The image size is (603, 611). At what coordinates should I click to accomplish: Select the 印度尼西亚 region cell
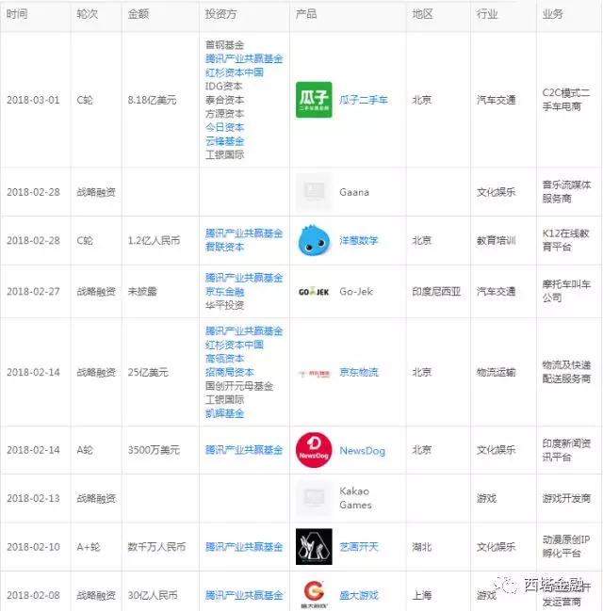click(436, 292)
